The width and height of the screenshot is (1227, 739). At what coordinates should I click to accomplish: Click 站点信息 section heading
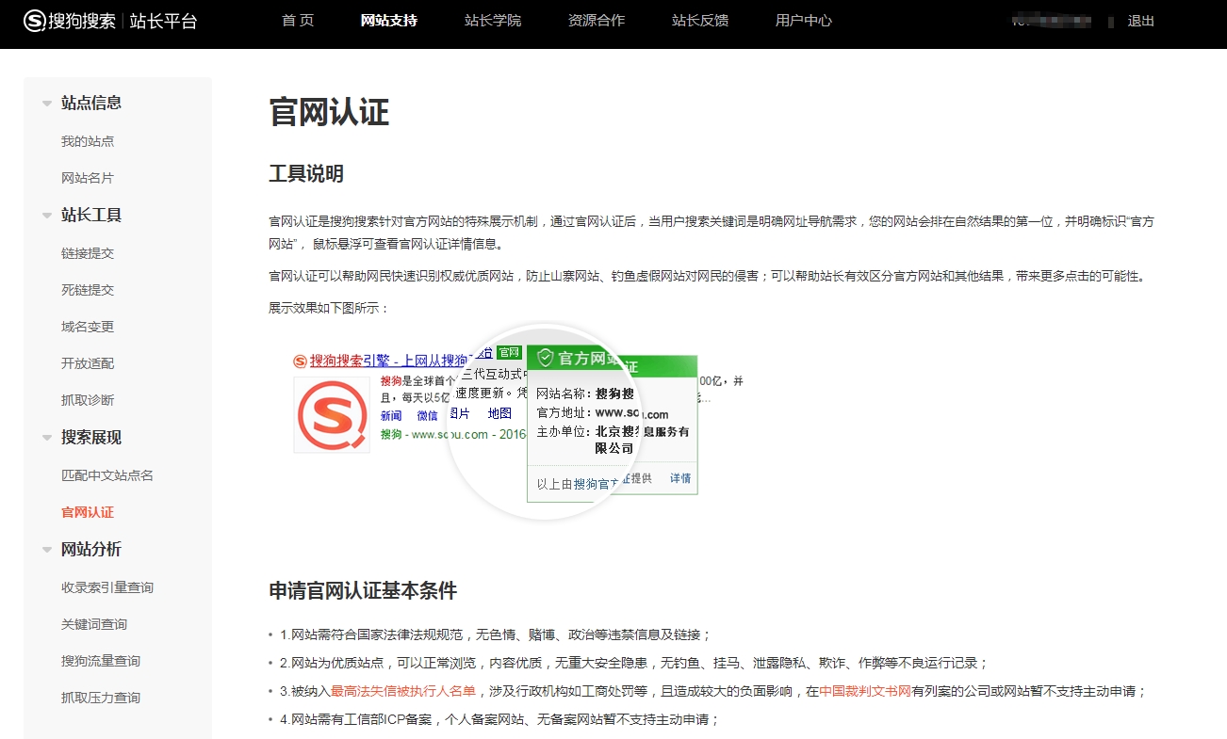[91, 103]
